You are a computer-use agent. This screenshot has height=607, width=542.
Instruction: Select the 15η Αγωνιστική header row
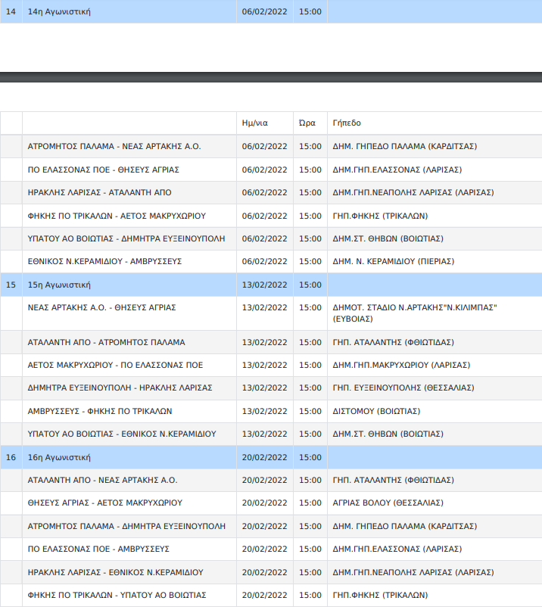coord(271,285)
